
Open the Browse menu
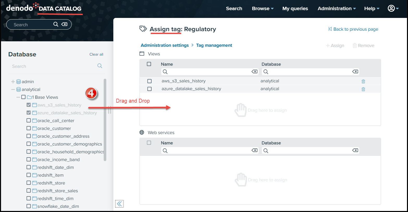[263, 8]
